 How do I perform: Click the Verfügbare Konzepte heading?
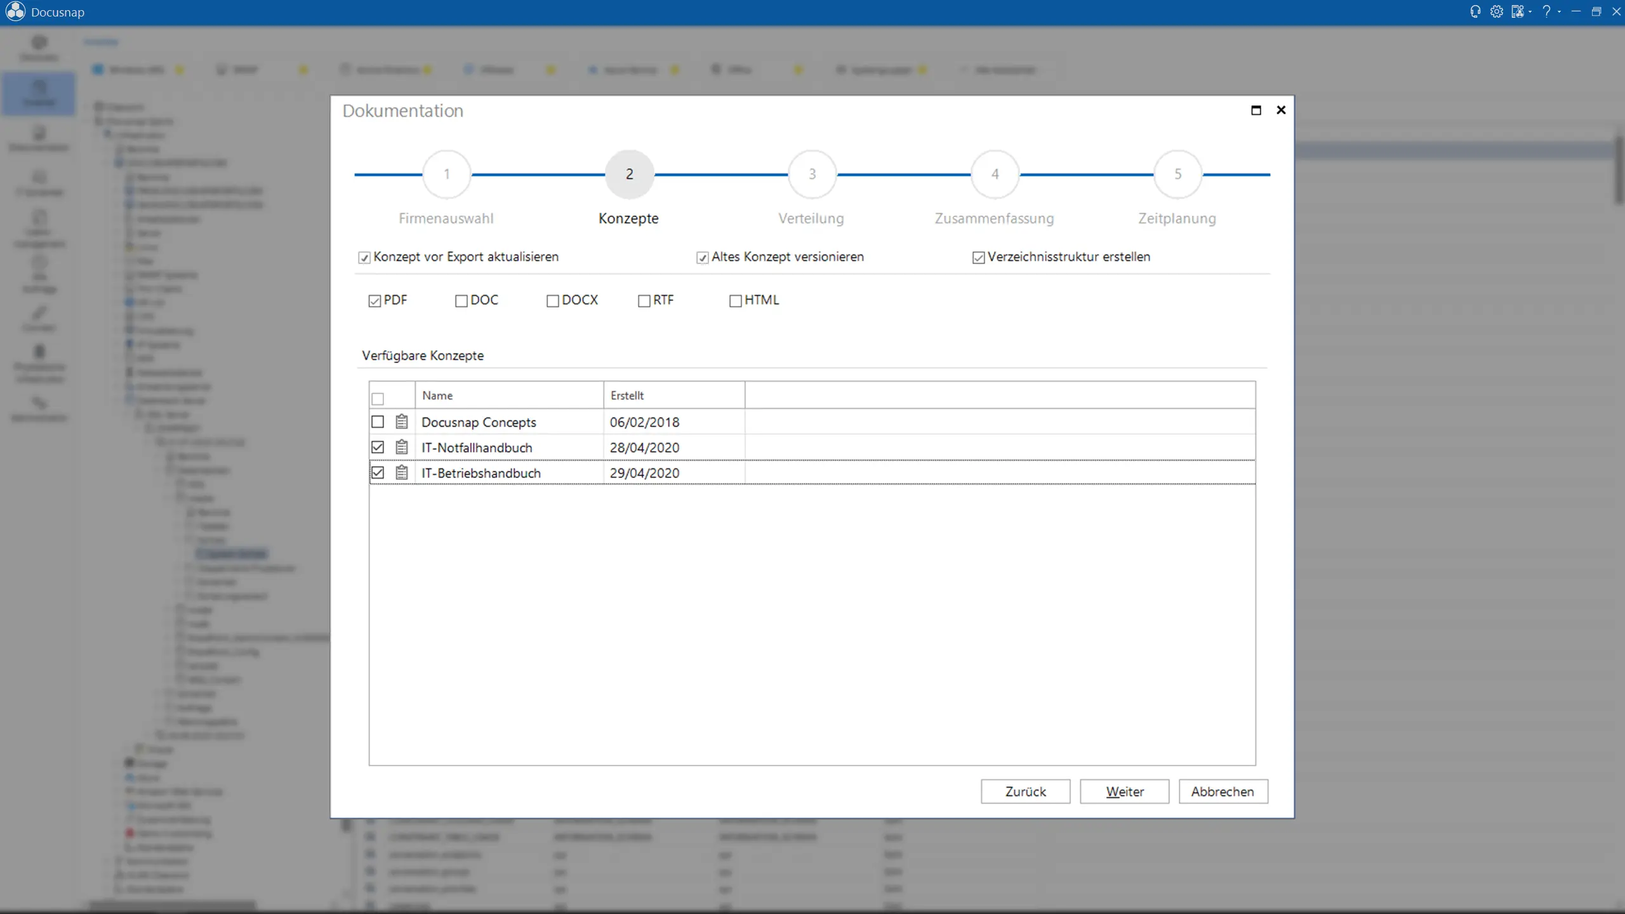pos(423,355)
